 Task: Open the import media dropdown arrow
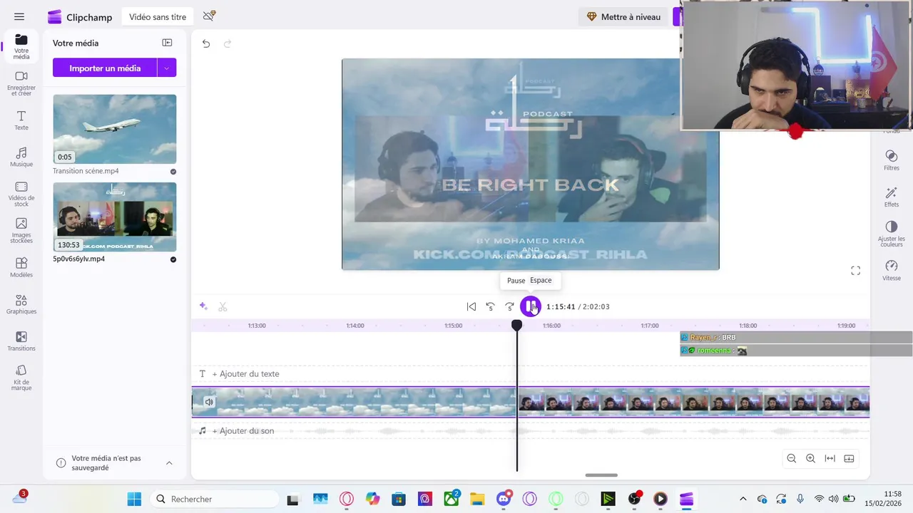(x=167, y=68)
